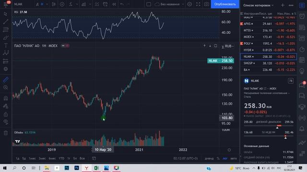Image resolution: width=307 pixels, height=172 pixels.
Task: Activate the zoom in tool
Action: (6, 87)
